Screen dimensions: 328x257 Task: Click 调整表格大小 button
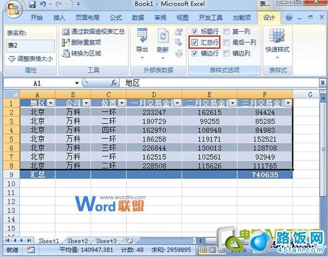[30, 59]
